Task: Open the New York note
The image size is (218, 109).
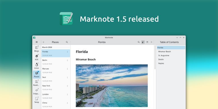Action: [x=56, y=87]
